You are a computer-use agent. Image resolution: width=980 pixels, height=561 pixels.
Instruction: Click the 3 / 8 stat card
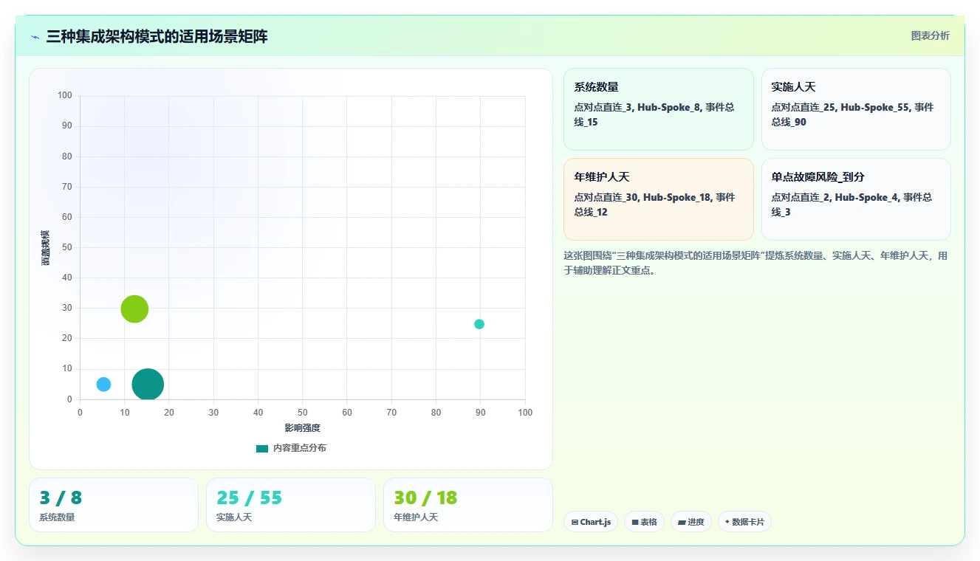pos(114,505)
